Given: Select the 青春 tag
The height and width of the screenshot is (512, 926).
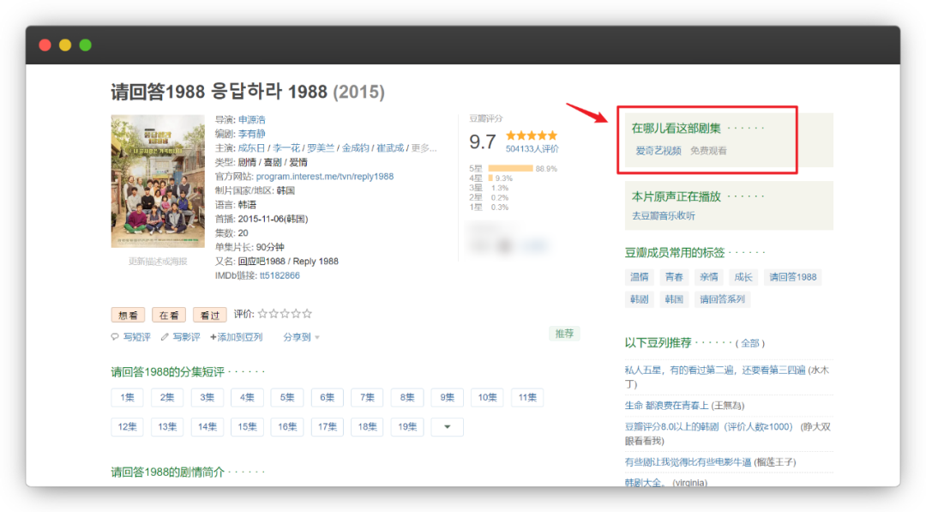Looking at the screenshot, I should pyautogui.click(x=674, y=277).
